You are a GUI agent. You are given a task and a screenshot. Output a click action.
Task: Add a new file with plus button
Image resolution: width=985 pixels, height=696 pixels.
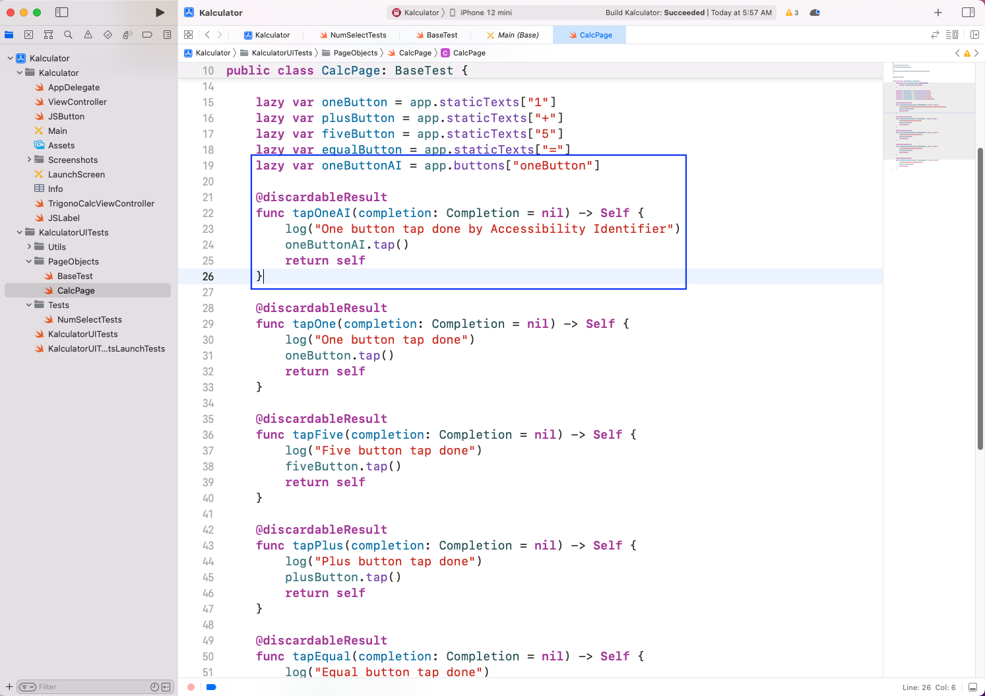pyautogui.click(x=9, y=687)
